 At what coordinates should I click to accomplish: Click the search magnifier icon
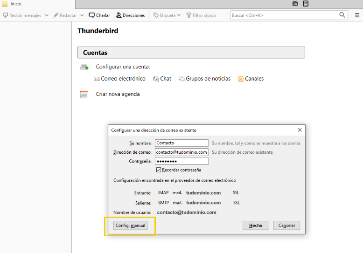tap(342, 15)
